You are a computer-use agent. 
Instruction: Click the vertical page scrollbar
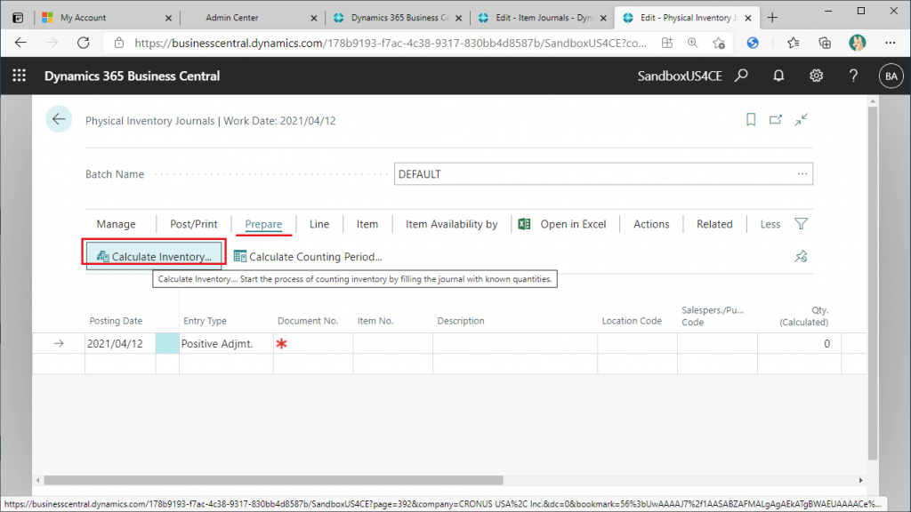(x=873, y=284)
